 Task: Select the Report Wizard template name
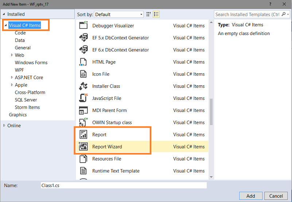click(107, 147)
